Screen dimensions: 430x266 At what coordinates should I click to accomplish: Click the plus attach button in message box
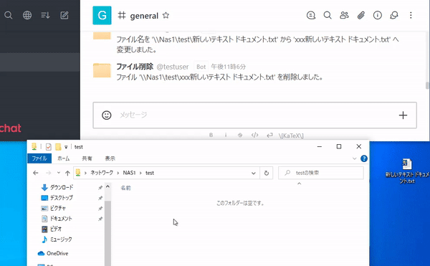point(403,115)
